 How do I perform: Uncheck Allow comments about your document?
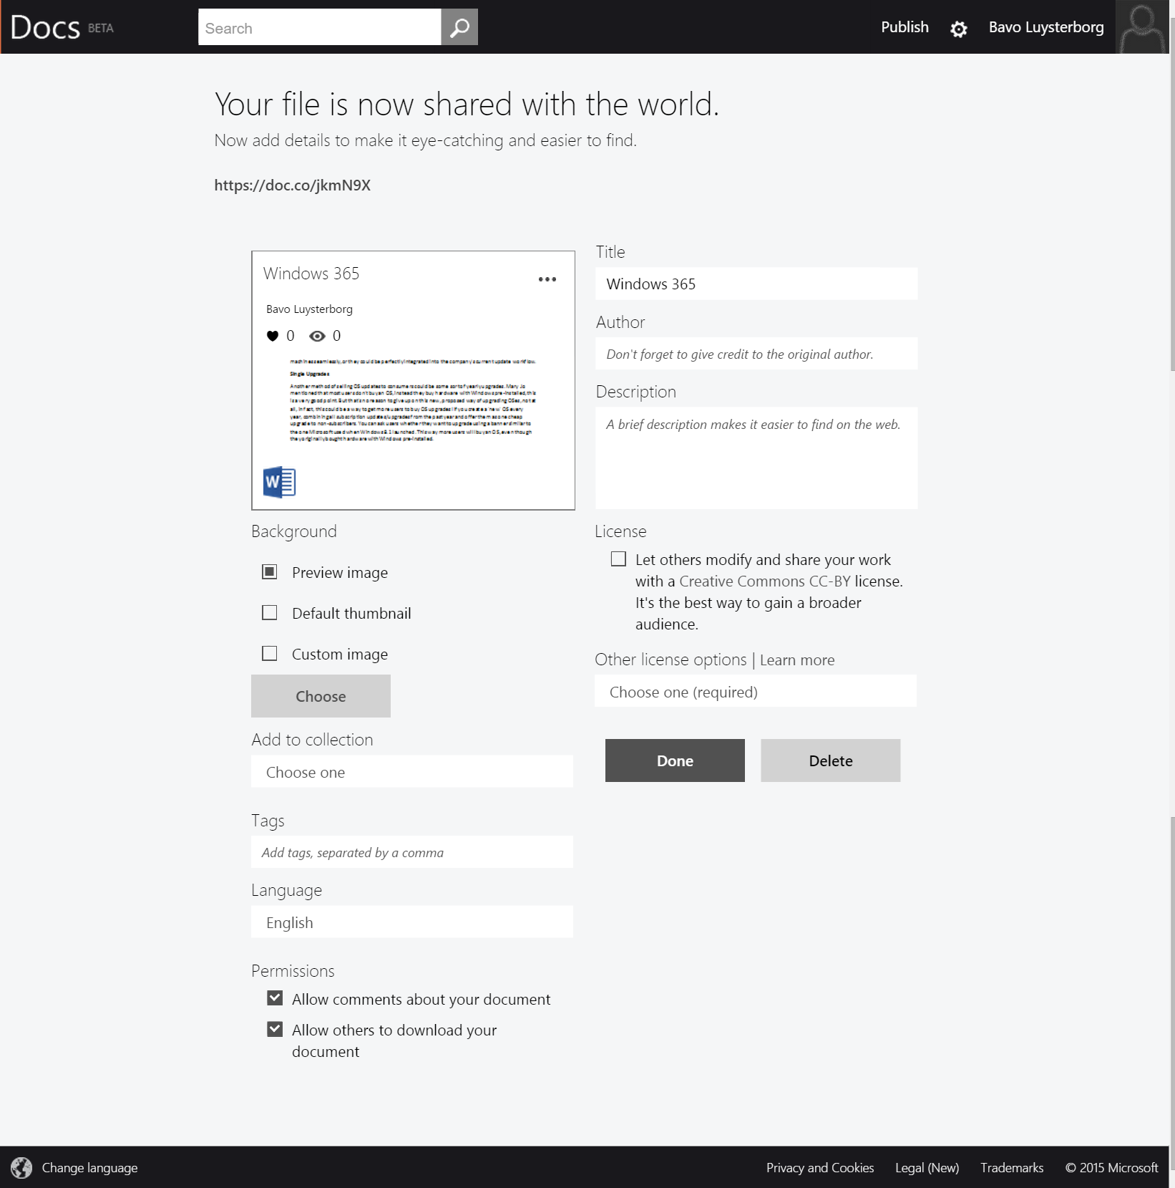275,998
